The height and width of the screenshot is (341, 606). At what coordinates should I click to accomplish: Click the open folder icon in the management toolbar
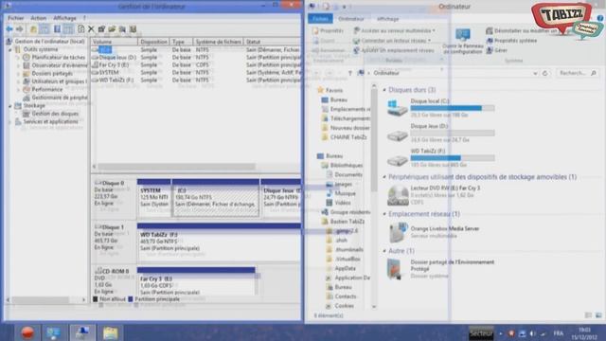[x=112, y=29]
